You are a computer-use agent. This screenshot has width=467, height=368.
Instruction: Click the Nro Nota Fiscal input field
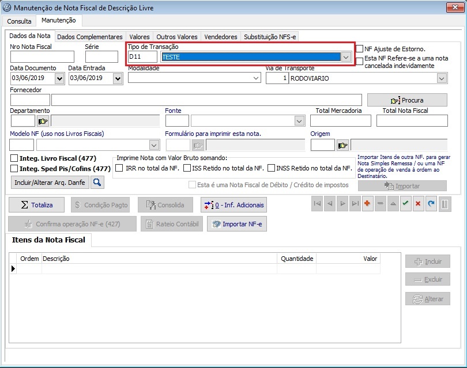pos(42,56)
